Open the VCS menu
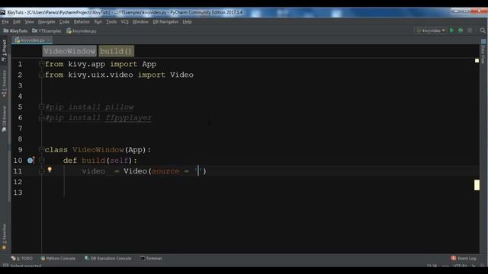Image resolution: width=488 pixels, height=274 pixels. pyautogui.click(x=124, y=22)
